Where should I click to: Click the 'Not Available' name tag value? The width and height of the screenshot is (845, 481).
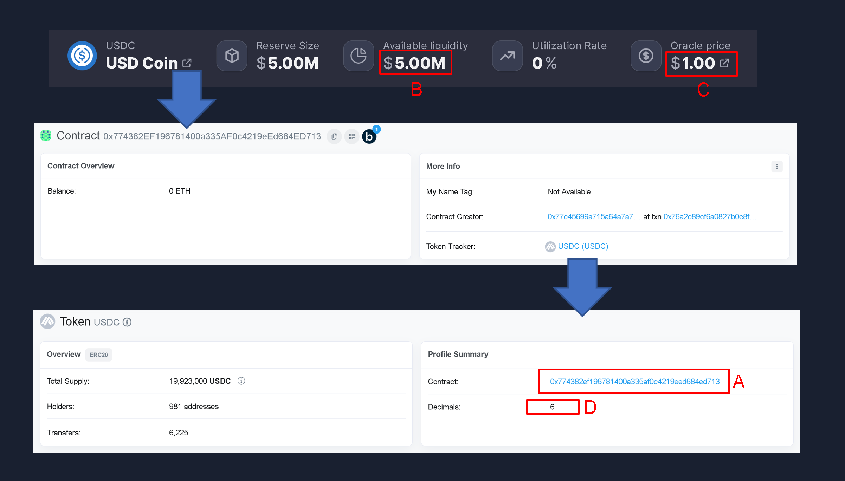pyautogui.click(x=569, y=192)
